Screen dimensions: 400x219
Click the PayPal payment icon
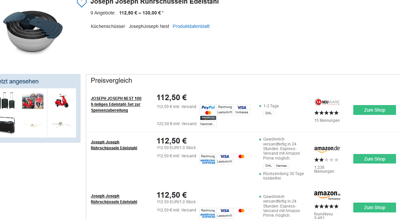coord(208,107)
